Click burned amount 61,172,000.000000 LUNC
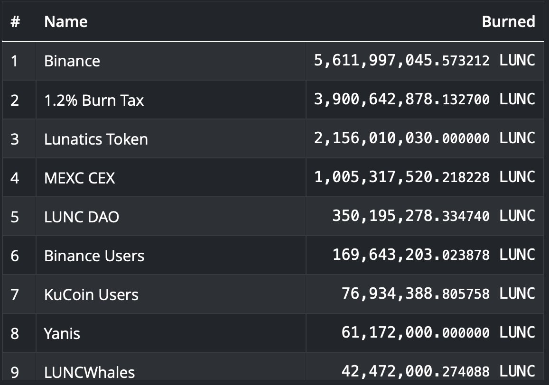Image resolution: width=549 pixels, height=385 pixels. click(438, 332)
